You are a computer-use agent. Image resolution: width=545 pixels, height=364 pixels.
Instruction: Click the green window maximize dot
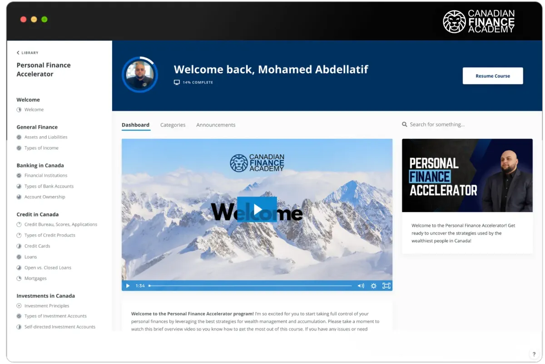click(45, 20)
